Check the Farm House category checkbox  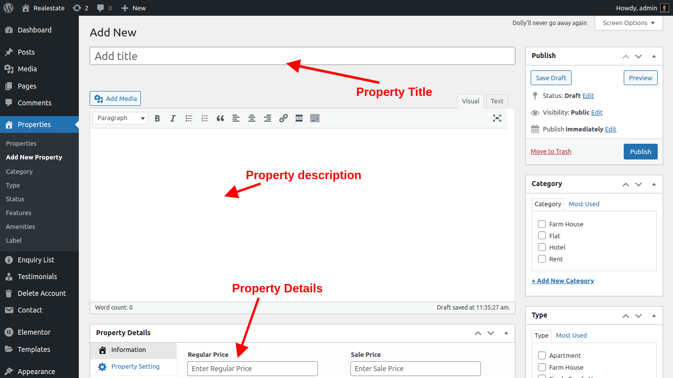pyautogui.click(x=542, y=224)
